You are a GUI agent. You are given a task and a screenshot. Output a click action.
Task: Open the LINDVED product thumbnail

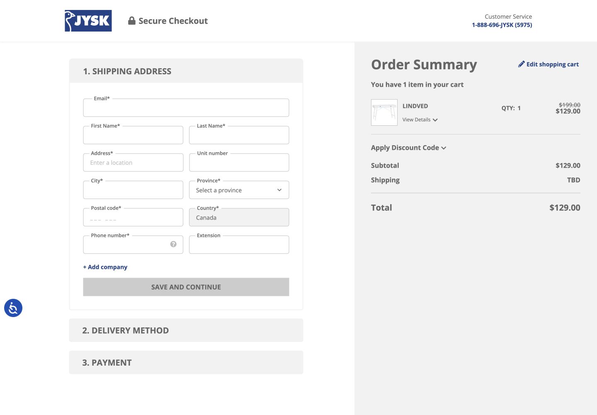(384, 112)
